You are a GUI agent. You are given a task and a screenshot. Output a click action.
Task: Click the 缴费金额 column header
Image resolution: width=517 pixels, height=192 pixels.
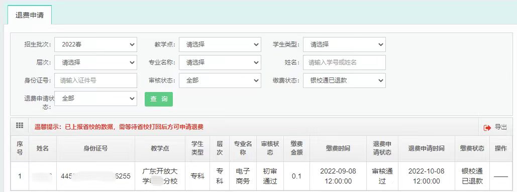click(296, 148)
